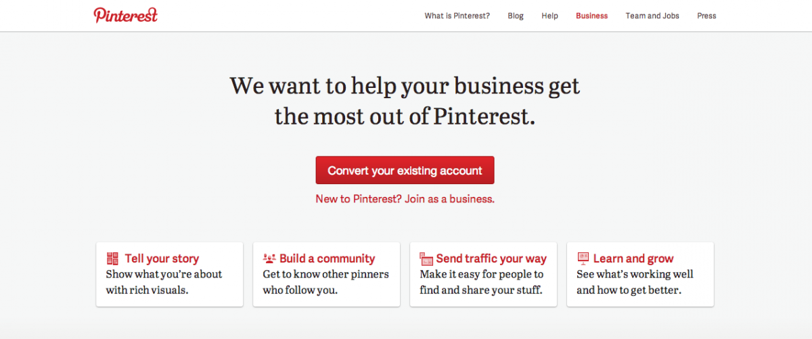Click the Pinterest logo
This screenshot has width=812, height=339.
point(125,15)
